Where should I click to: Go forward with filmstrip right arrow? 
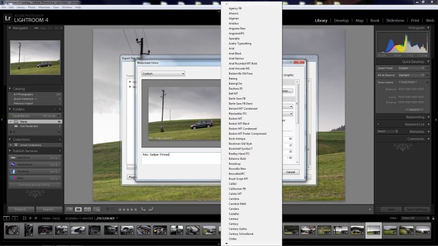(36, 218)
